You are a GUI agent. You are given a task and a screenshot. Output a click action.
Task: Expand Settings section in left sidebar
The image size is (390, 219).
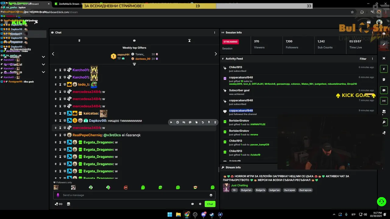43,72
